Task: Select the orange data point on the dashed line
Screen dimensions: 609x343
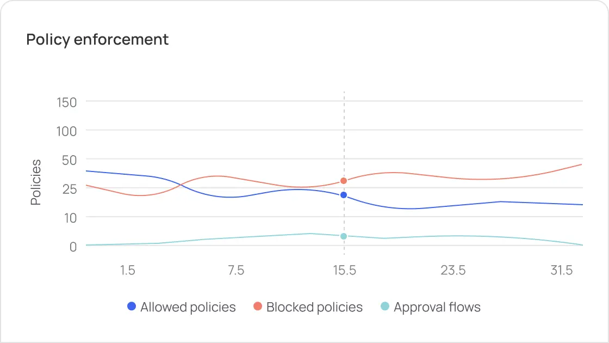Action: tap(344, 181)
